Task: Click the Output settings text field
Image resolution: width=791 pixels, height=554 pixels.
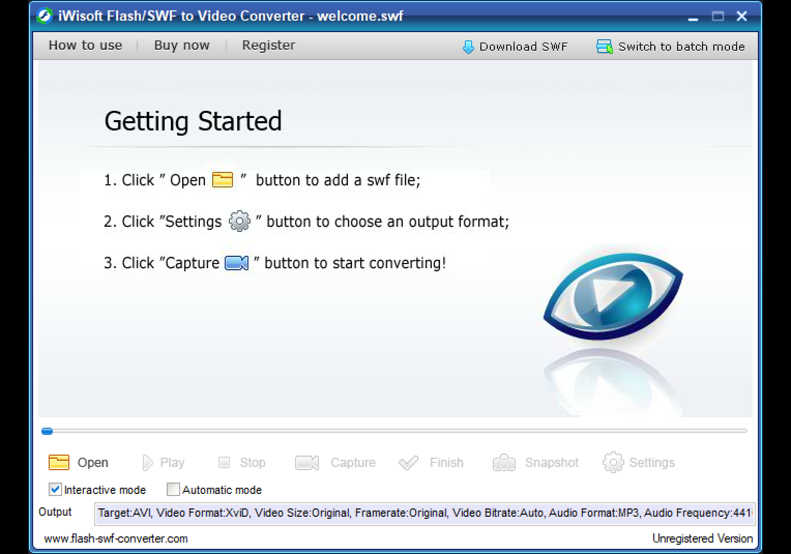Action: [x=424, y=513]
